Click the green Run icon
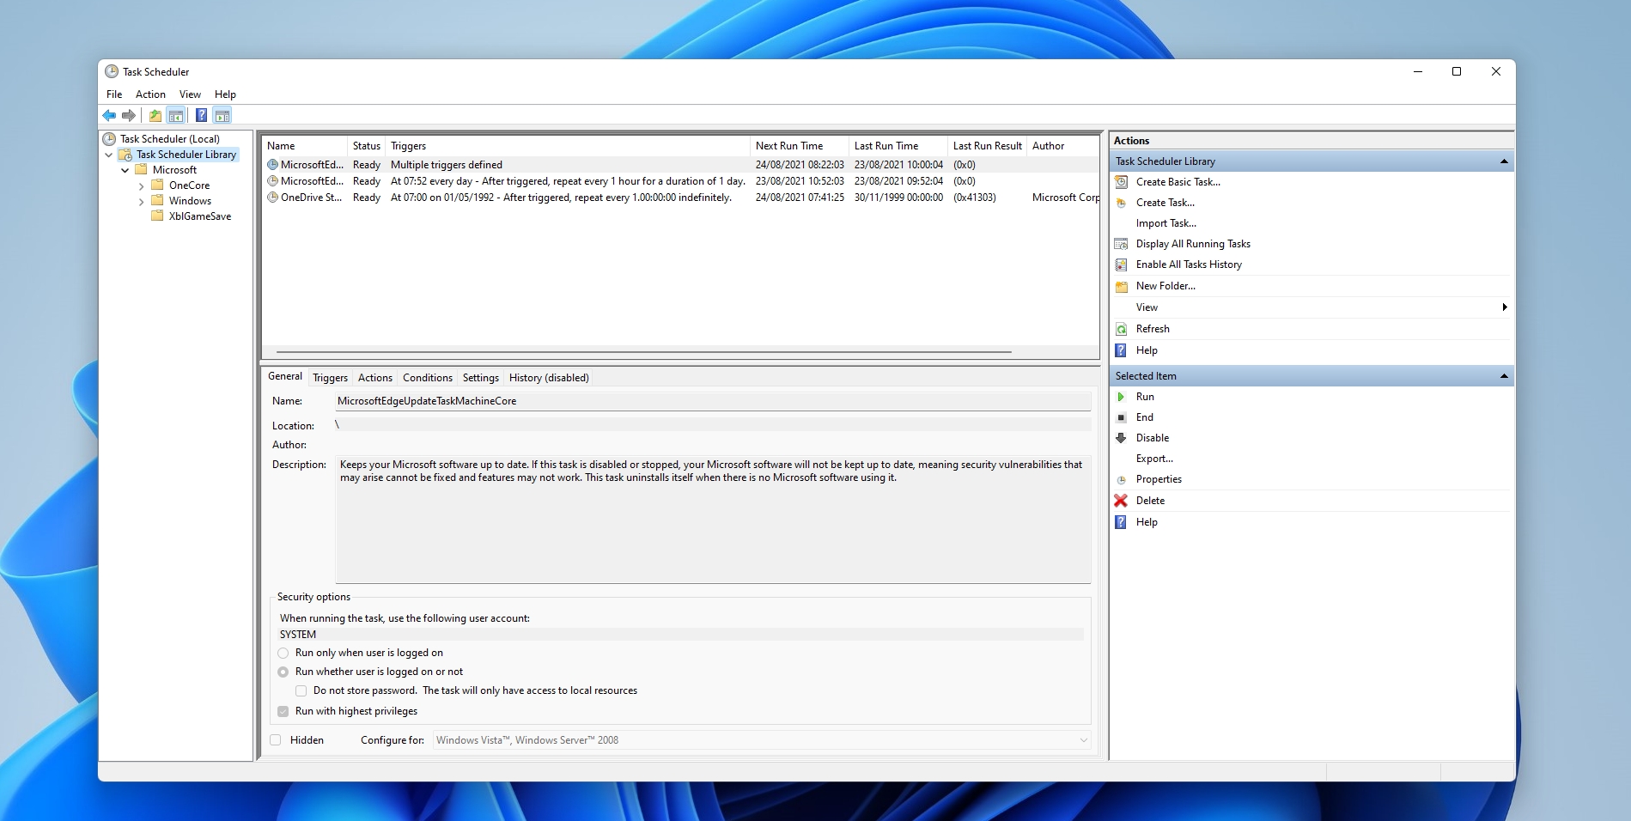 (x=1121, y=397)
